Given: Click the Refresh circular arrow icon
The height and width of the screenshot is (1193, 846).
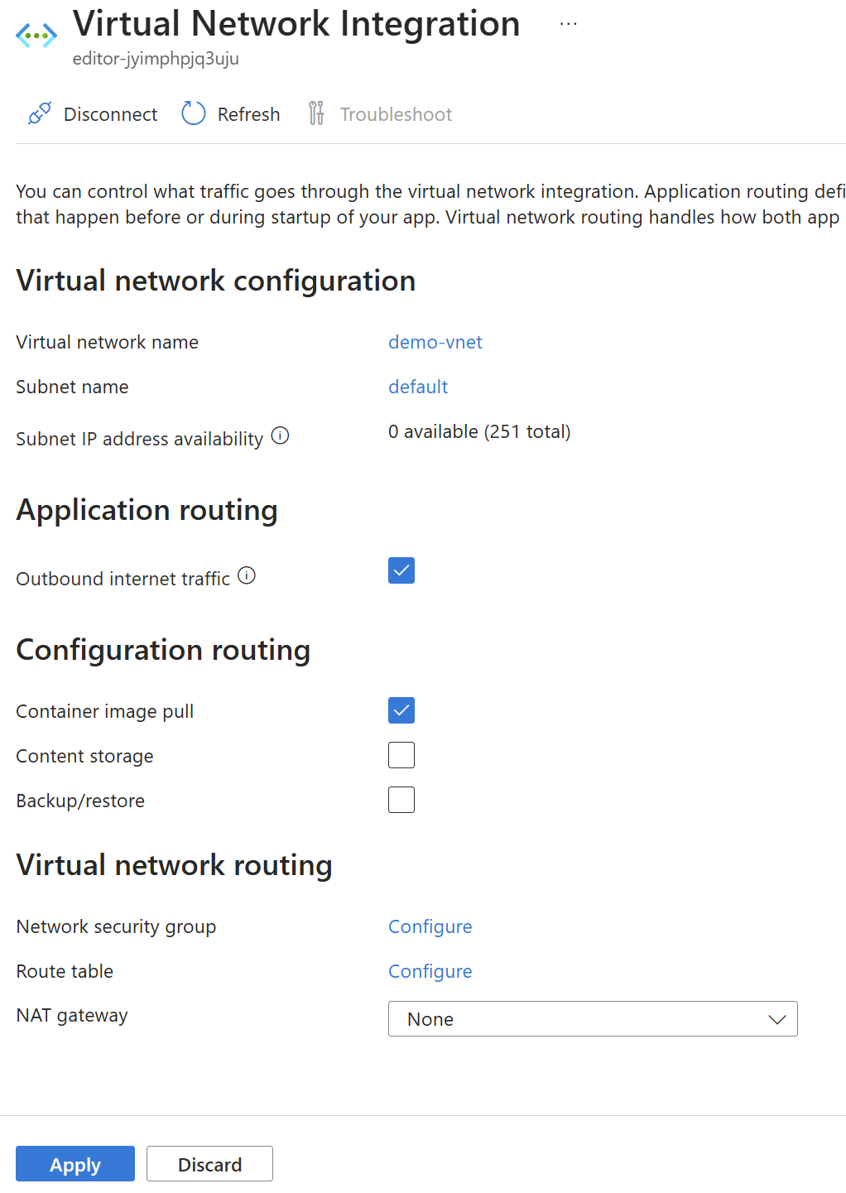Looking at the screenshot, I should 193,113.
